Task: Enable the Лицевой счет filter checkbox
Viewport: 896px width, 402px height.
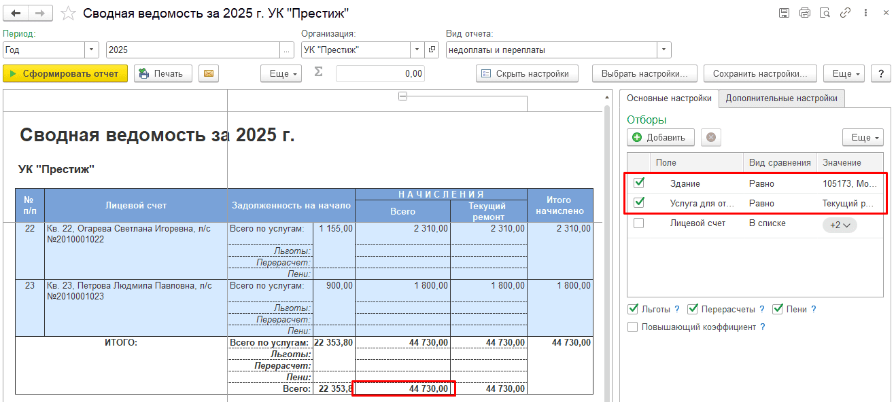Action: pyautogui.click(x=639, y=223)
